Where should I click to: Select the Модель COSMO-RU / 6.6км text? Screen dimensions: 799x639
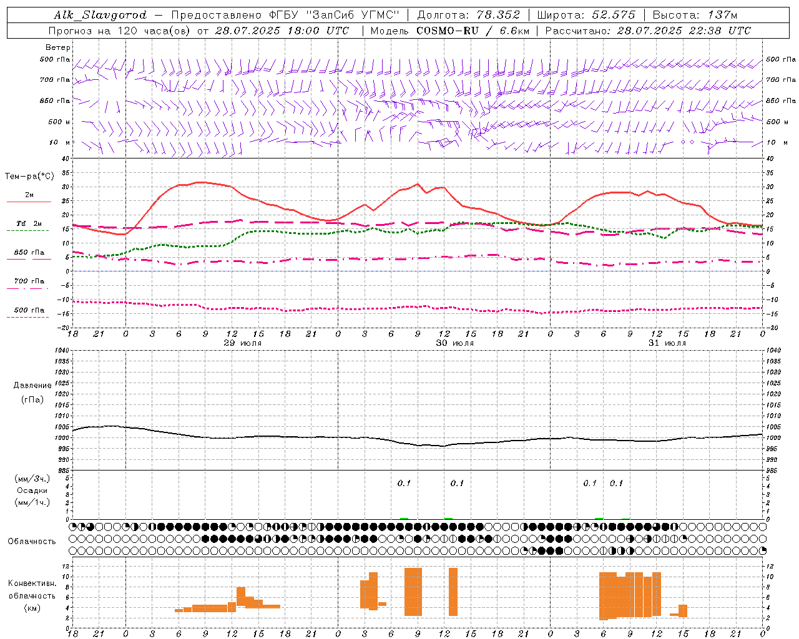pyautogui.click(x=450, y=31)
